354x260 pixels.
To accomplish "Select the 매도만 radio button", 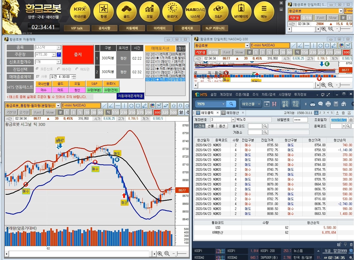I will (77, 69).
